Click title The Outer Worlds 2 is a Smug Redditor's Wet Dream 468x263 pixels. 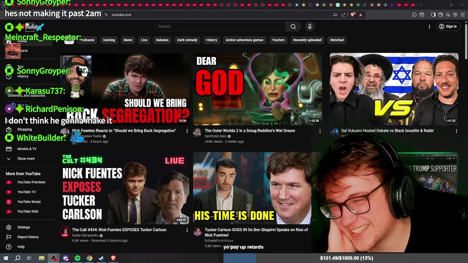click(x=250, y=131)
